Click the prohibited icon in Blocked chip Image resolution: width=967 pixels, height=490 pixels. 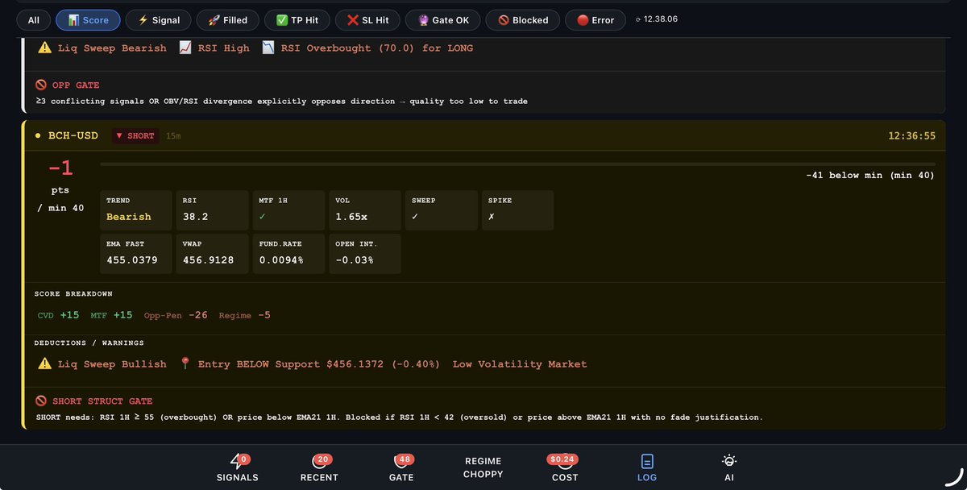(504, 20)
